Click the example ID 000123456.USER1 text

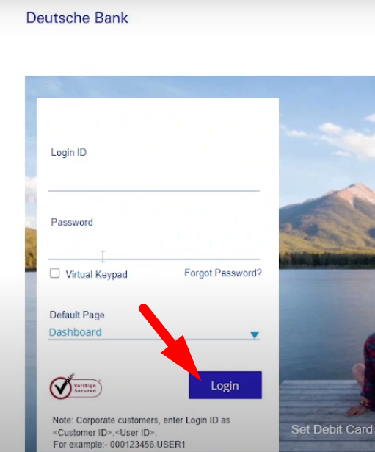coord(148,444)
